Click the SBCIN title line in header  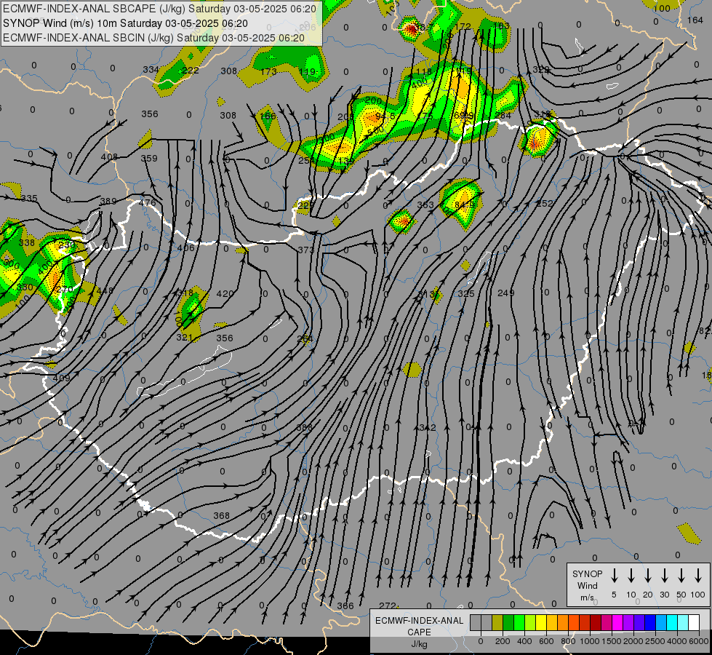pos(153,38)
